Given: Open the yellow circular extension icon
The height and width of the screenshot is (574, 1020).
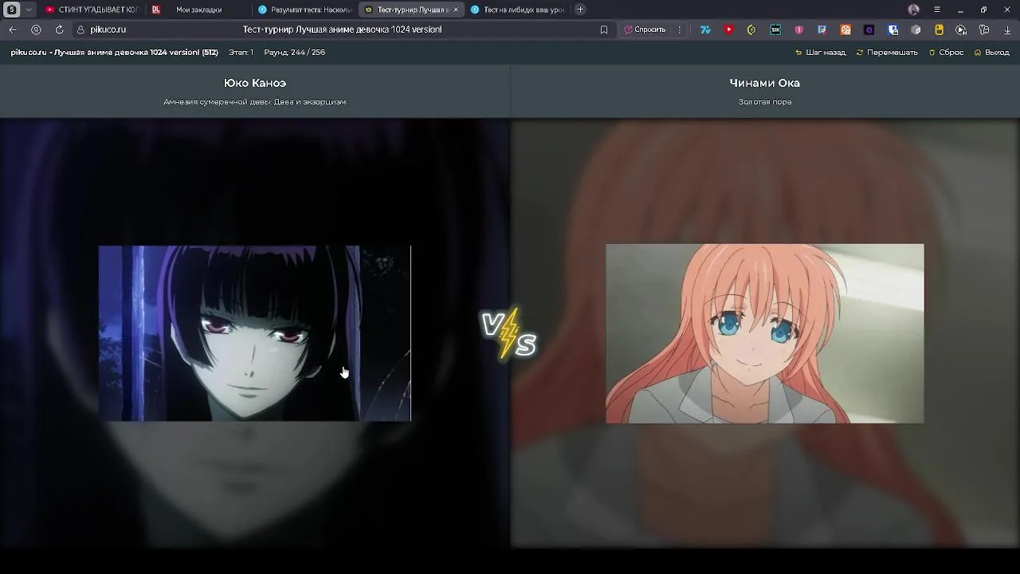Looking at the screenshot, I should click(x=751, y=29).
